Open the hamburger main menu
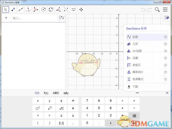172x129 pixels. click(x=165, y=9)
